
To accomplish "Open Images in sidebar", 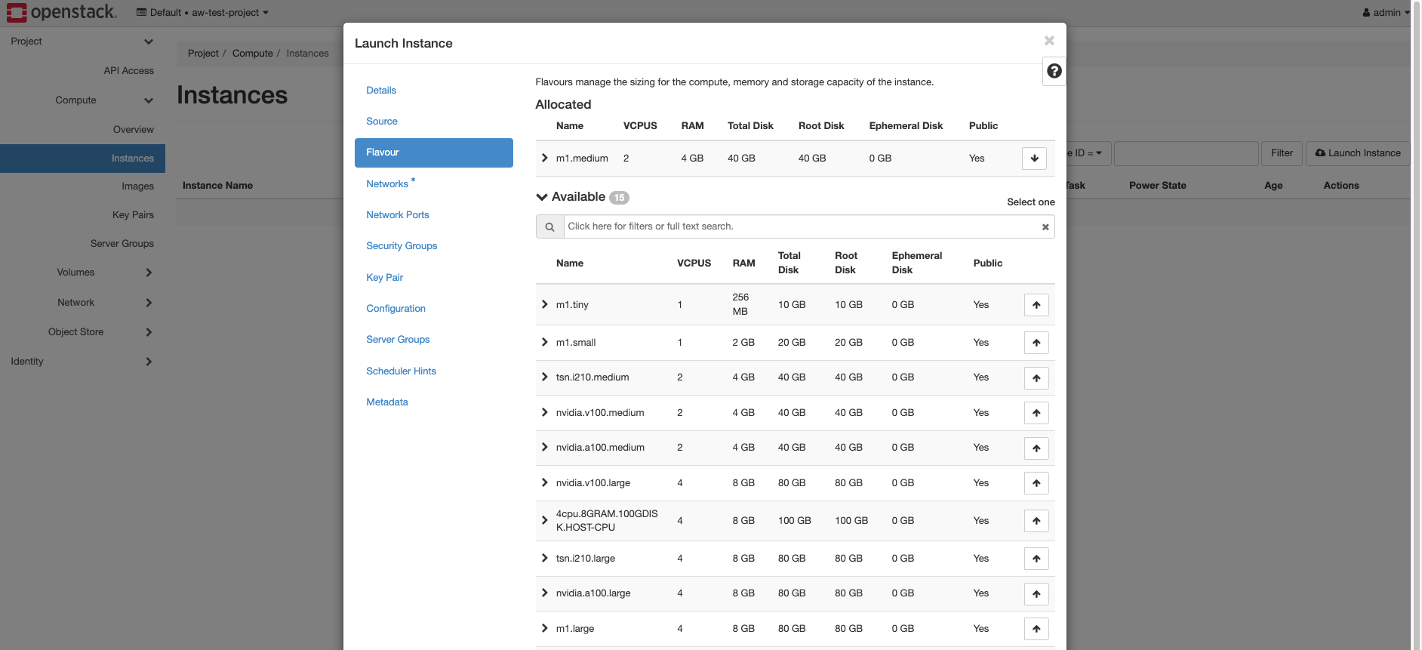I will [138, 186].
